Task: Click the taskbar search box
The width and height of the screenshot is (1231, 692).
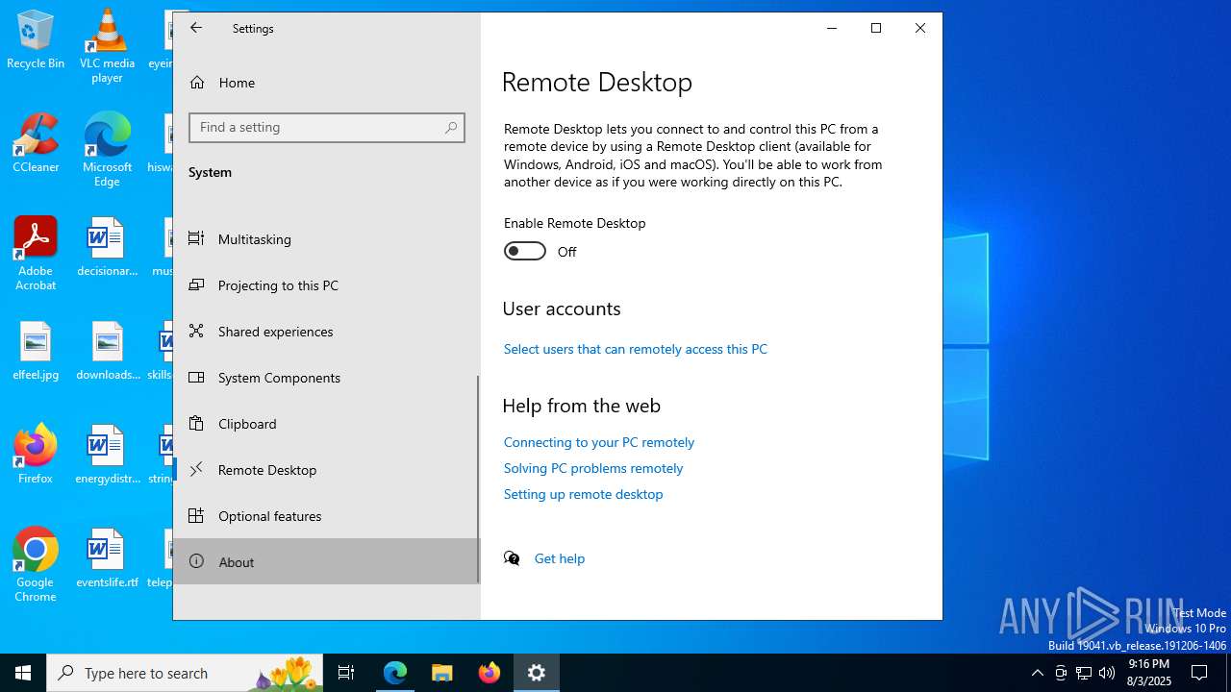Action: (x=187, y=673)
